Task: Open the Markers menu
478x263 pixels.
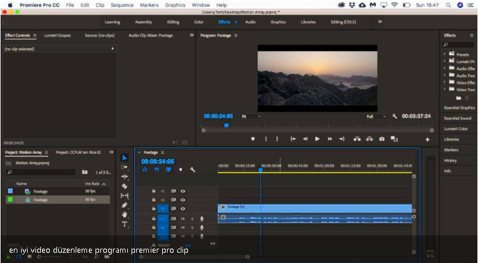Action: 149,5
